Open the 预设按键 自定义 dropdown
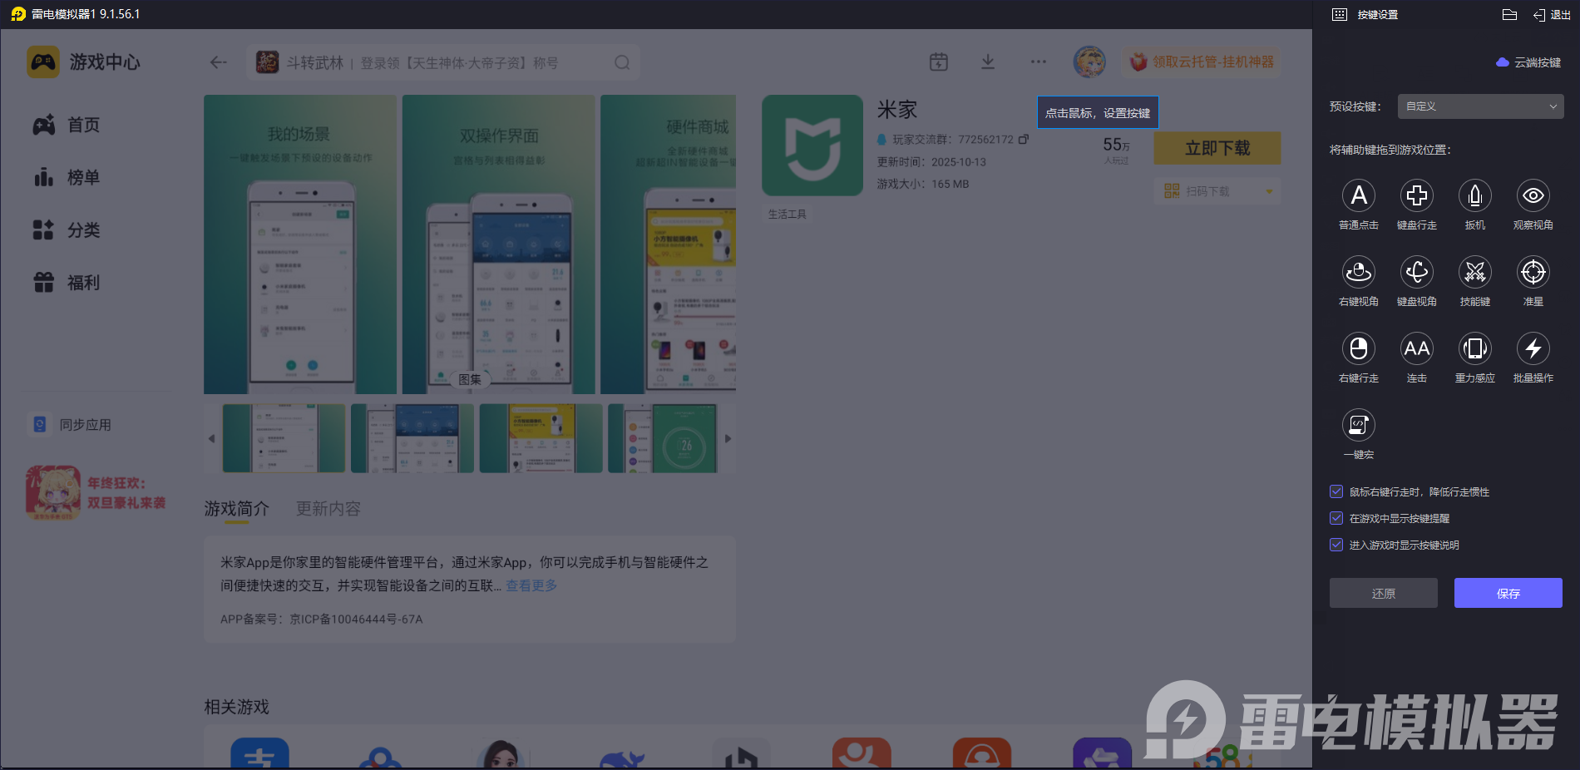 (1480, 106)
